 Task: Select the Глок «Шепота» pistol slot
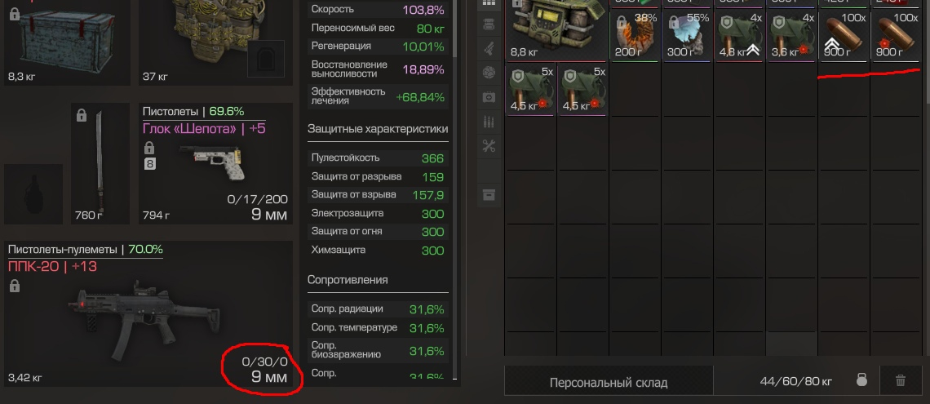(216, 164)
